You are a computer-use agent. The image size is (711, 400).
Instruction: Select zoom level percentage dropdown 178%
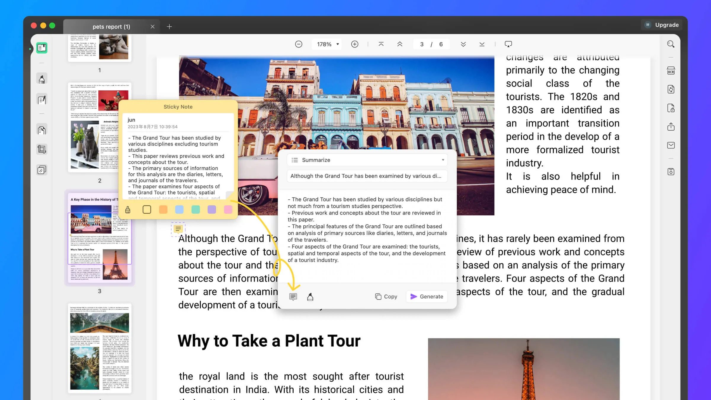point(327,44)
